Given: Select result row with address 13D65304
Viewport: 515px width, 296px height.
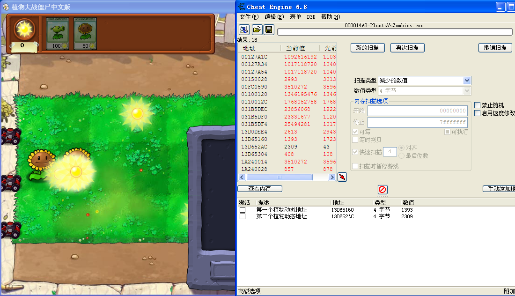Looking at the screenshot, I should (287, 154).
